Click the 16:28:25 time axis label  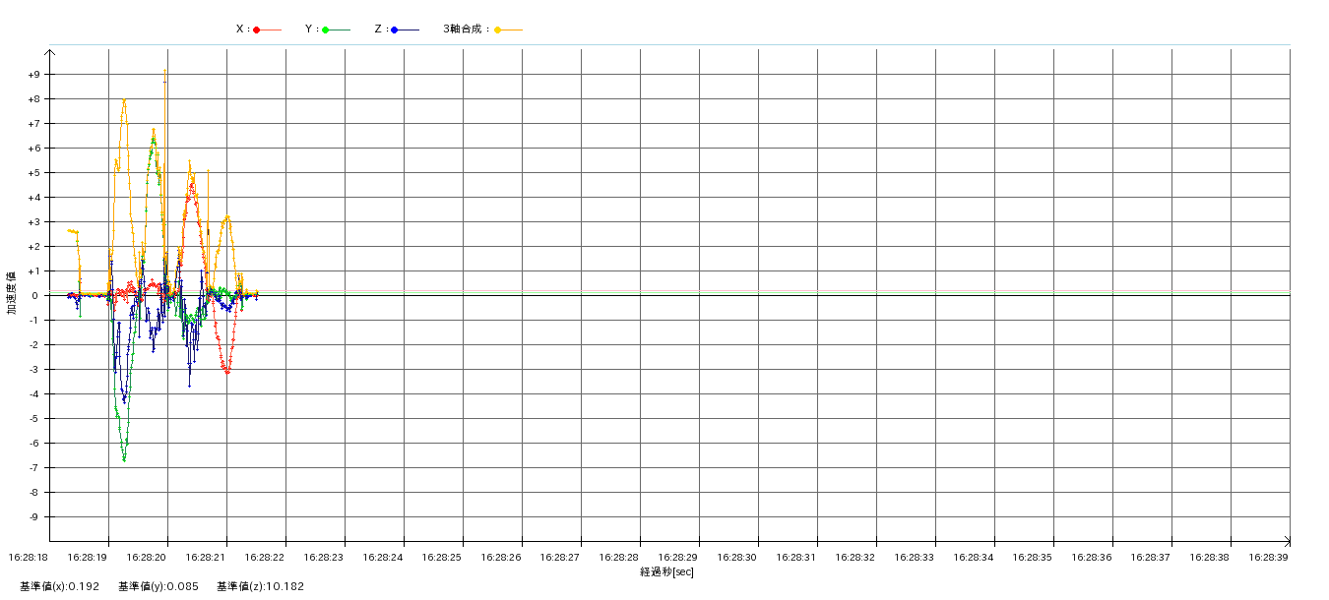pos(441,557)
